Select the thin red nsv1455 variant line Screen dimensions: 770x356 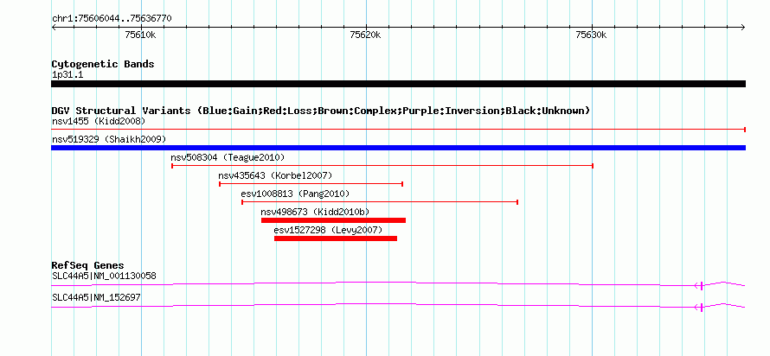tap(398, 130)
